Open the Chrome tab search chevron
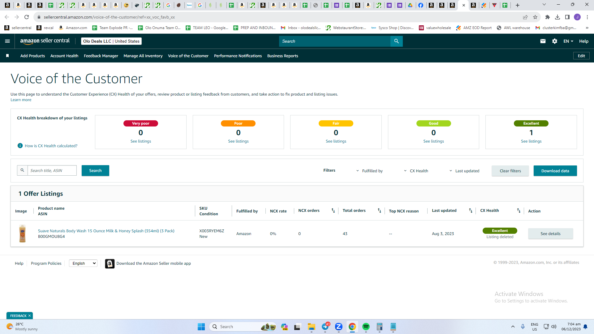594x334 pixels. (x=544, y=5)
